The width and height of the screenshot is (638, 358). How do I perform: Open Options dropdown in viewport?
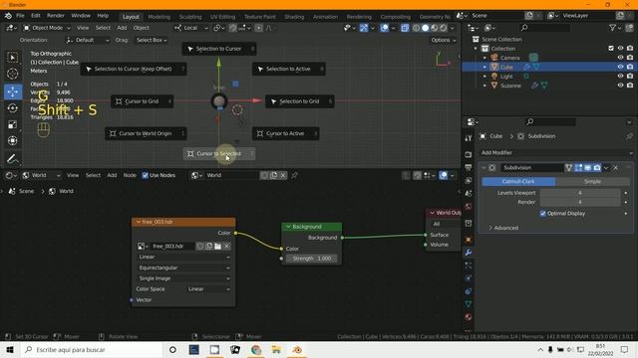[443, 40]
